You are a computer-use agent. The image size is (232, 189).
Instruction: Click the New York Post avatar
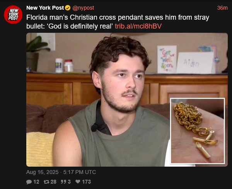[x=13, y=15]
